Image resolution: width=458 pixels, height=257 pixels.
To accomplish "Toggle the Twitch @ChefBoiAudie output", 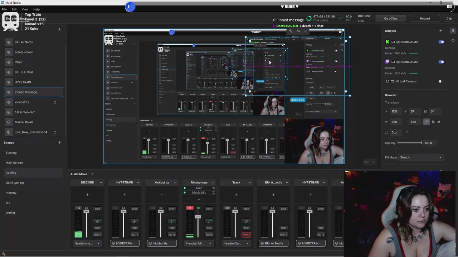I will 441,62.
